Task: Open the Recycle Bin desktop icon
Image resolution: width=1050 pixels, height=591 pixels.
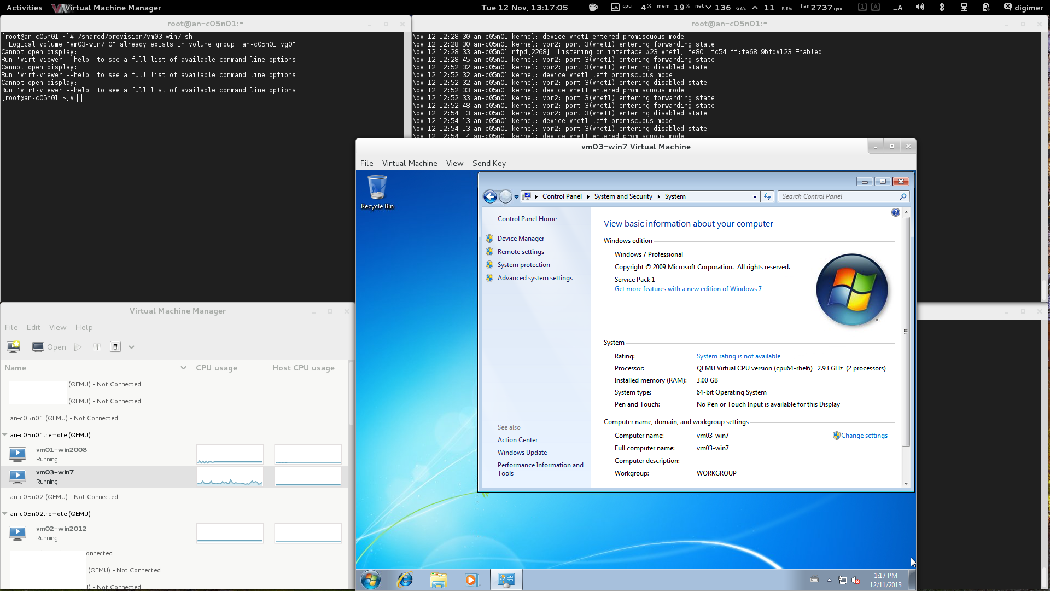Action: tap(377, 192)
